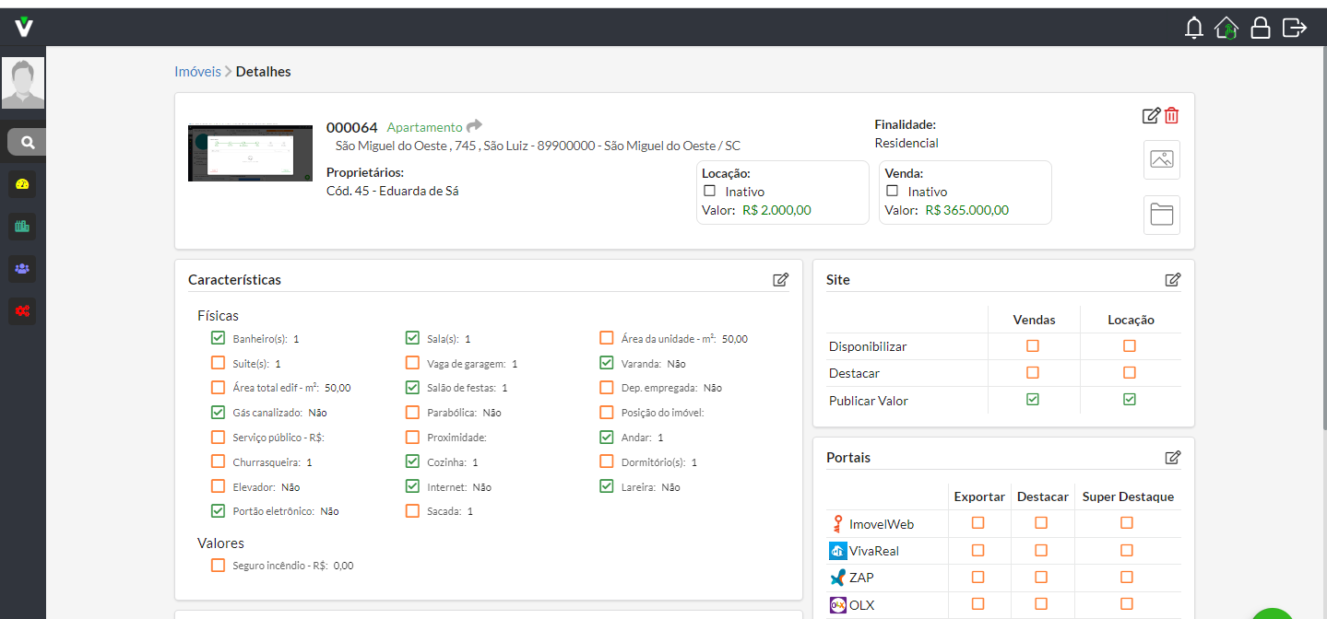Viewport: 1327px width, 619px height.
Task: Toggle the Locação Inativo checkbox
Action: (710, 191)
